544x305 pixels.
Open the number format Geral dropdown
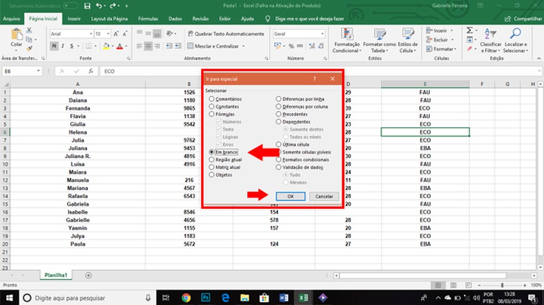tap(322, 34)
